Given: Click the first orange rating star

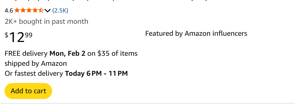Looking at the screenshot, I should [x=17, y=10].
